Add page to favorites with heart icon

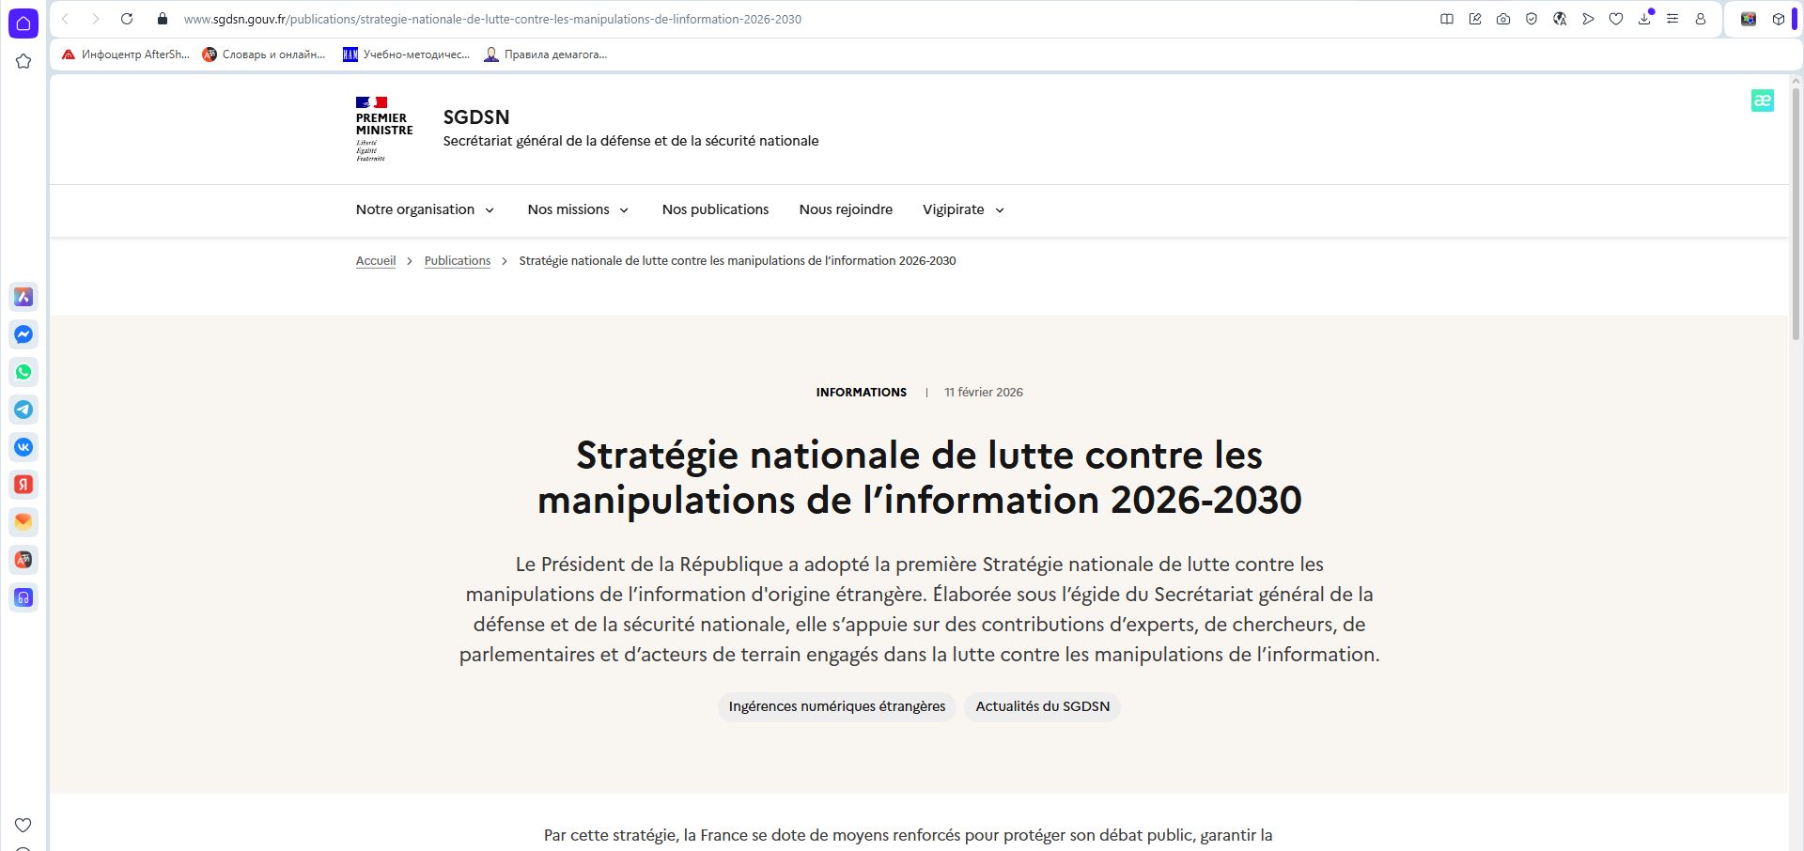click(1616, 19)
